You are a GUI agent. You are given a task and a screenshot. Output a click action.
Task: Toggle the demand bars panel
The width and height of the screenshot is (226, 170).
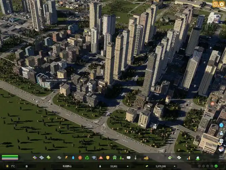coord(10,158)
